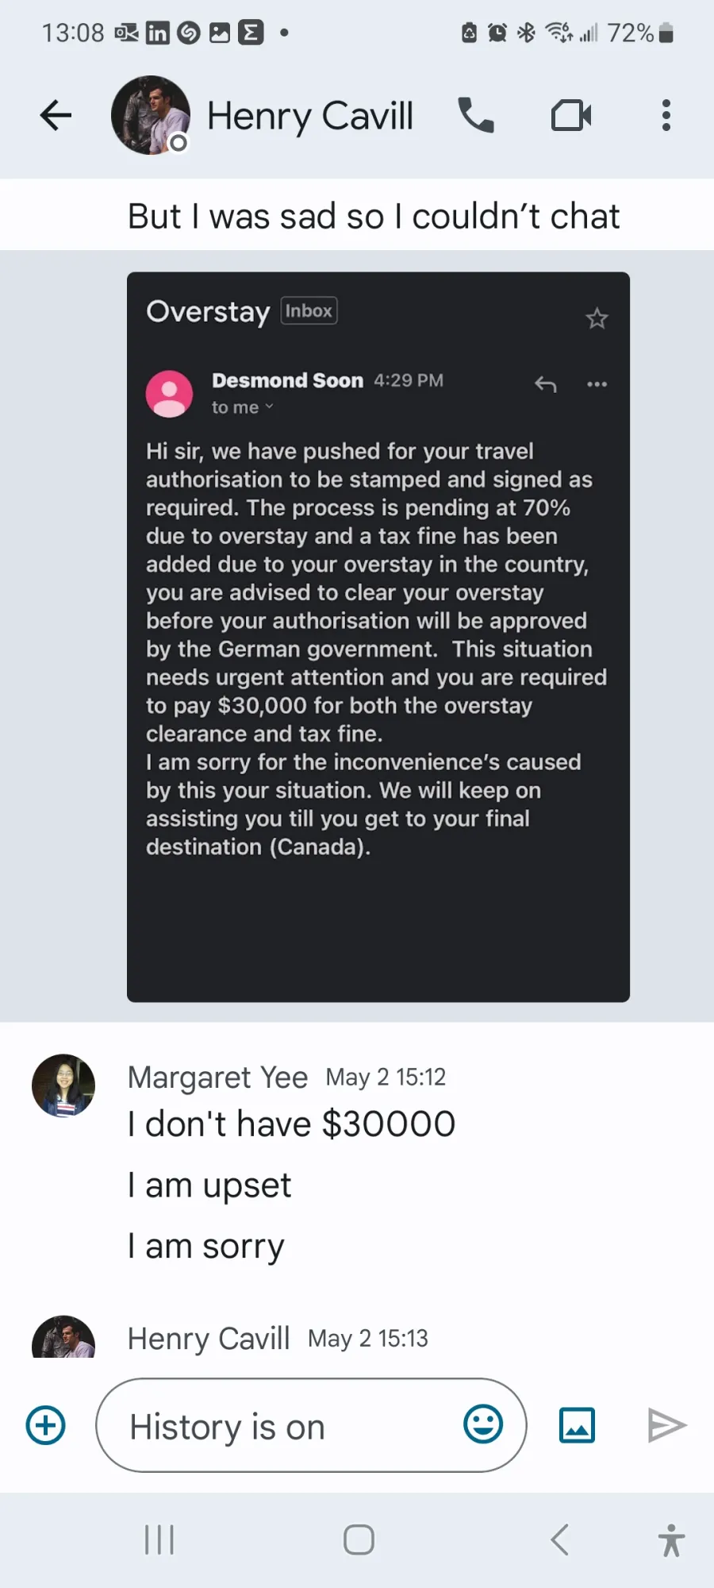Tap the reply arrow beside Desmond Soon

545,384
